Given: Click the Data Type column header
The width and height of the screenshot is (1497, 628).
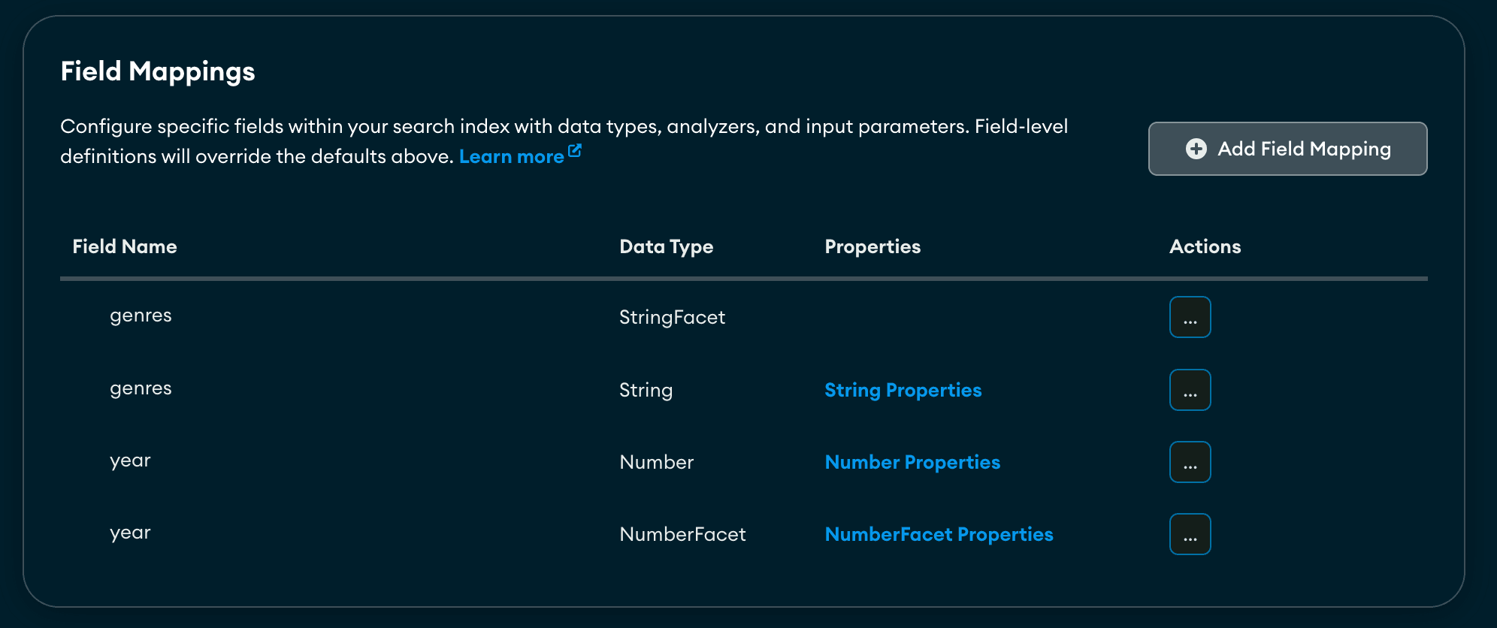Looking at the screenshot, I should 666,246.
